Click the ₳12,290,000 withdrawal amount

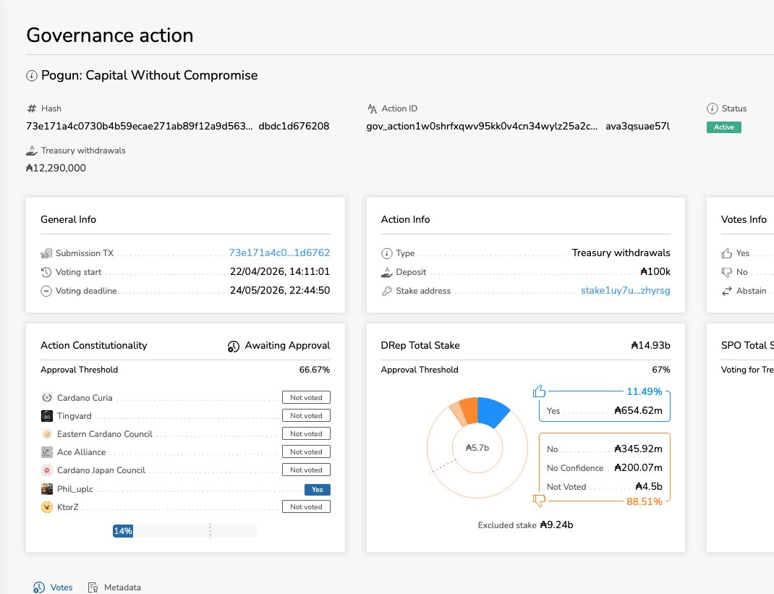point(56,169)
